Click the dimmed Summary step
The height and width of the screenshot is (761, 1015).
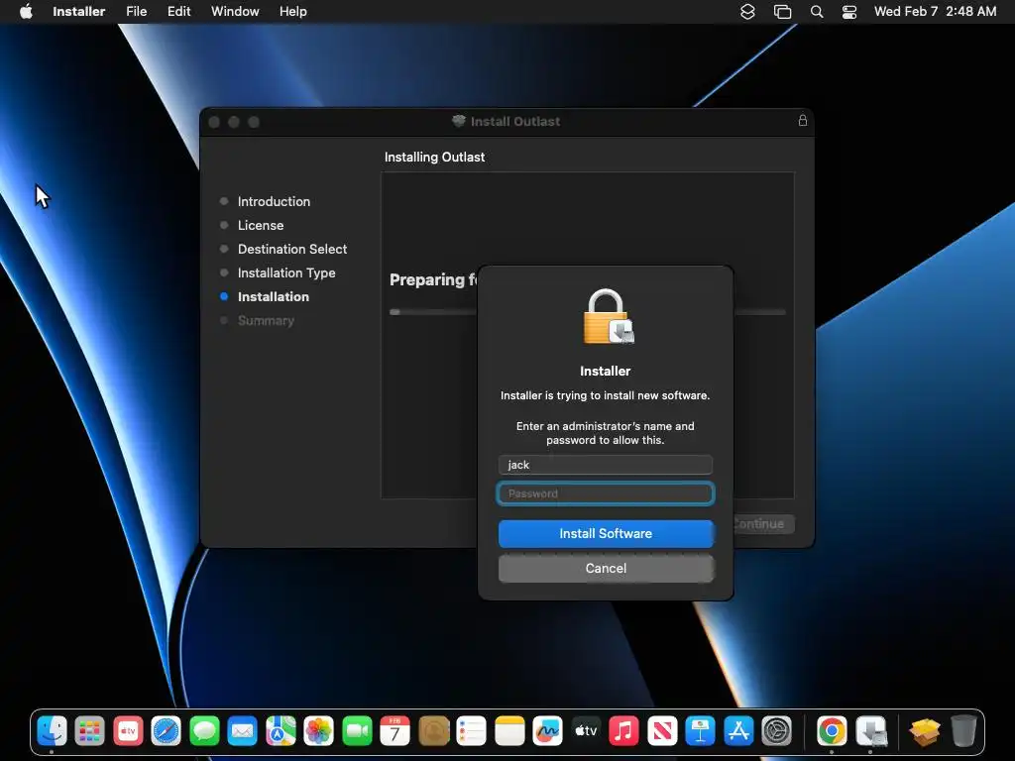[266, 320]
